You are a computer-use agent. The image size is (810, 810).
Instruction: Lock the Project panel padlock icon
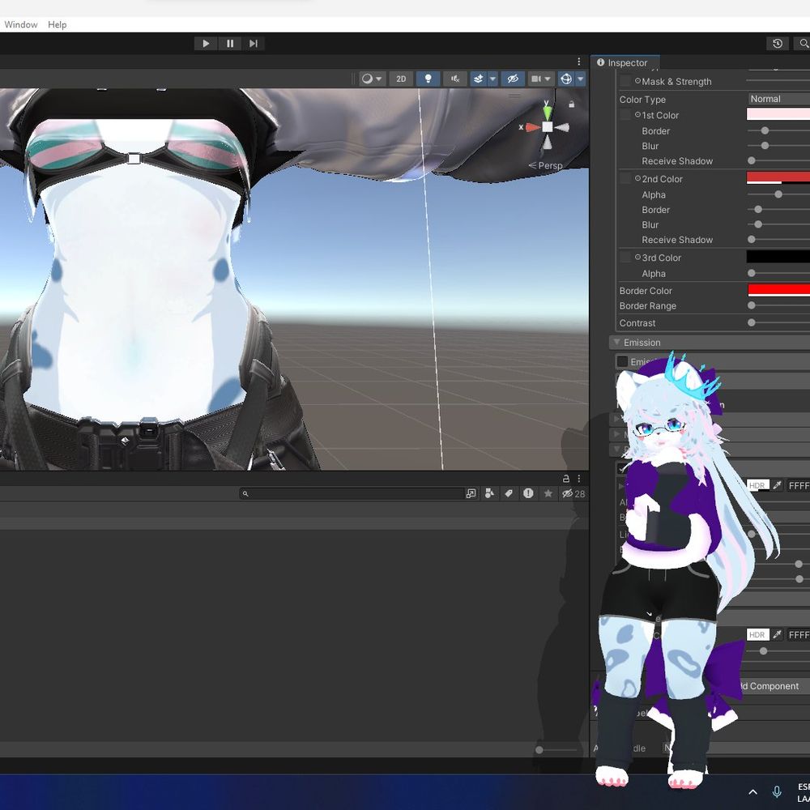tap(565, 479)
